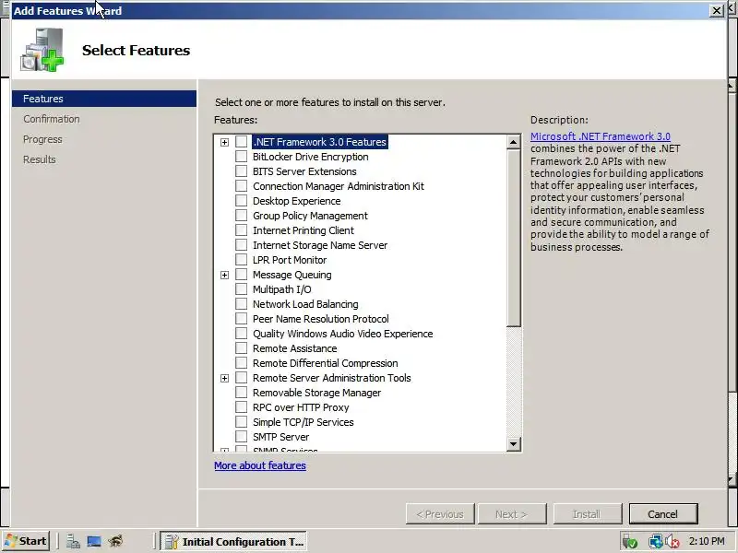Tick Network Load Balancing checkbox
Viewport: 738px width, 553px height.
241,304
